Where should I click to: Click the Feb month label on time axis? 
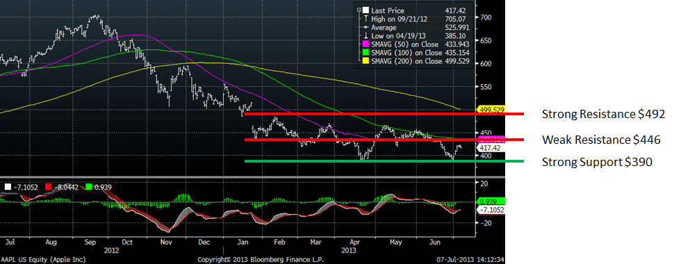[279, 242]
